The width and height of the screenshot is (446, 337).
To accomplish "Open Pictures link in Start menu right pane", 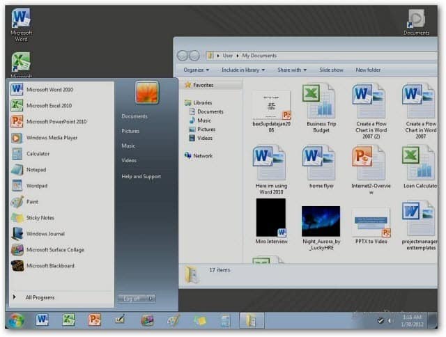I will pyautogui.click(x=130, y=131).
